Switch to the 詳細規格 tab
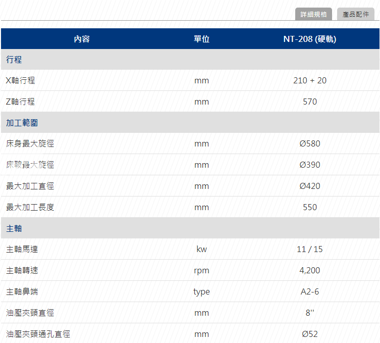Screen dimensions: 380x343 pos(313,14)
